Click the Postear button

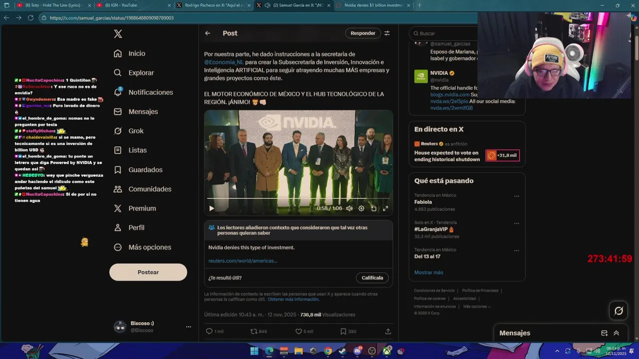[x=148, y=272]
